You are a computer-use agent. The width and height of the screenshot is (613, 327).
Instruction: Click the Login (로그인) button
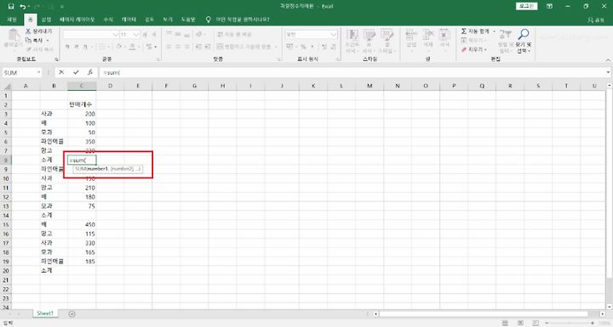[x=527, y=6]
